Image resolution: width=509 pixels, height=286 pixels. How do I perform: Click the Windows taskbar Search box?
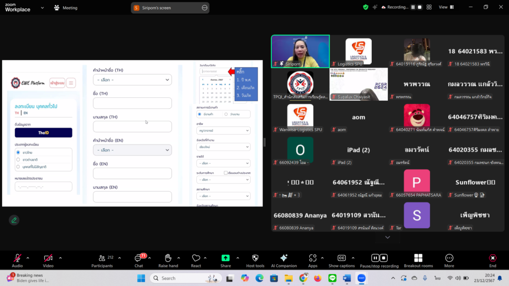tap(186, 278)
